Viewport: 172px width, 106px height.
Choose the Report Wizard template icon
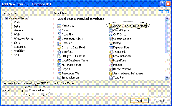pos(111,69)
